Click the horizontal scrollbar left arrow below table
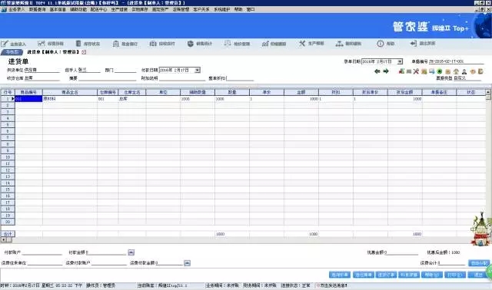This screenshot has width=492, height=290. pyautogui.click(x=3, y=240)
